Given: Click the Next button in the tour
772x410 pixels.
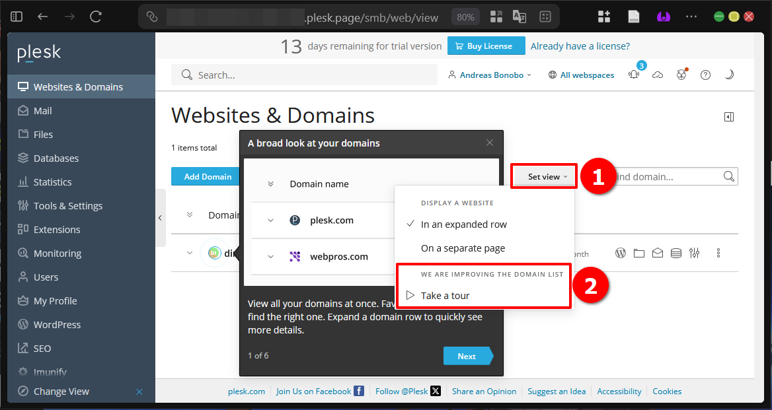Looking at the screenshot, I should tap(467, 357).
